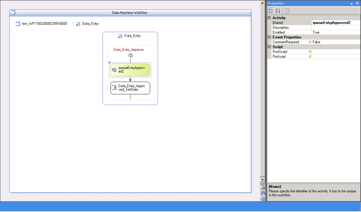This screenshot has height=212, width=361.
Task: Click the Property Pages toolbar icon
Action: (x=286, y=11)
